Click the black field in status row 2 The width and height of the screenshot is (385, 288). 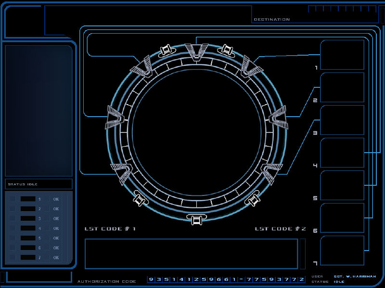pyautogui.click(x=28, y=209)
